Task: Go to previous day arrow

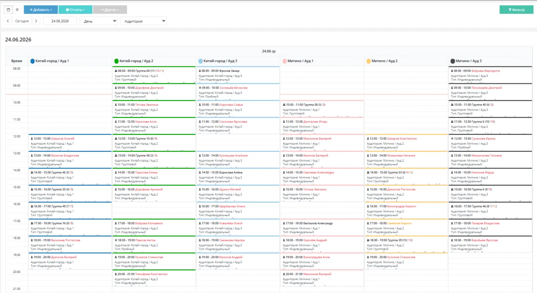Action: (9, 21)
